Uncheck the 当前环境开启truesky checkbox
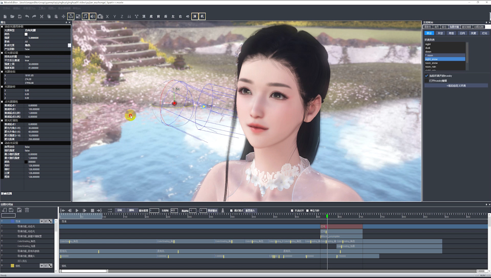Image resolution: width=491 pixels, height=278 pixels. tap(426, 76)
